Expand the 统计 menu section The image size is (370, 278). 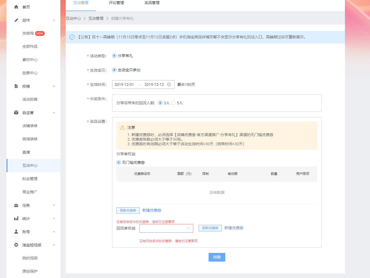54,219
